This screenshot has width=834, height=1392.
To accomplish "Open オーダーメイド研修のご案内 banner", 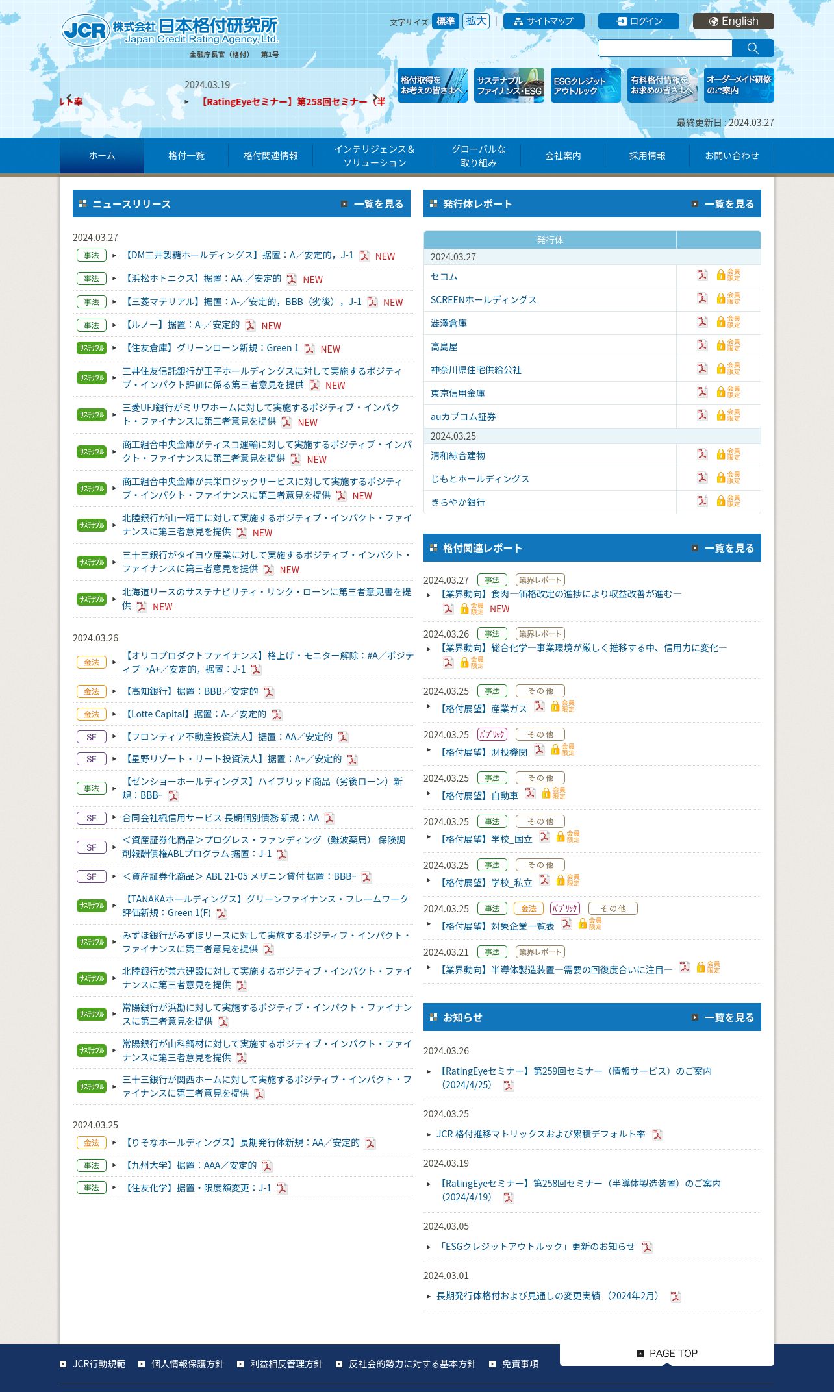I will point(739,85).
